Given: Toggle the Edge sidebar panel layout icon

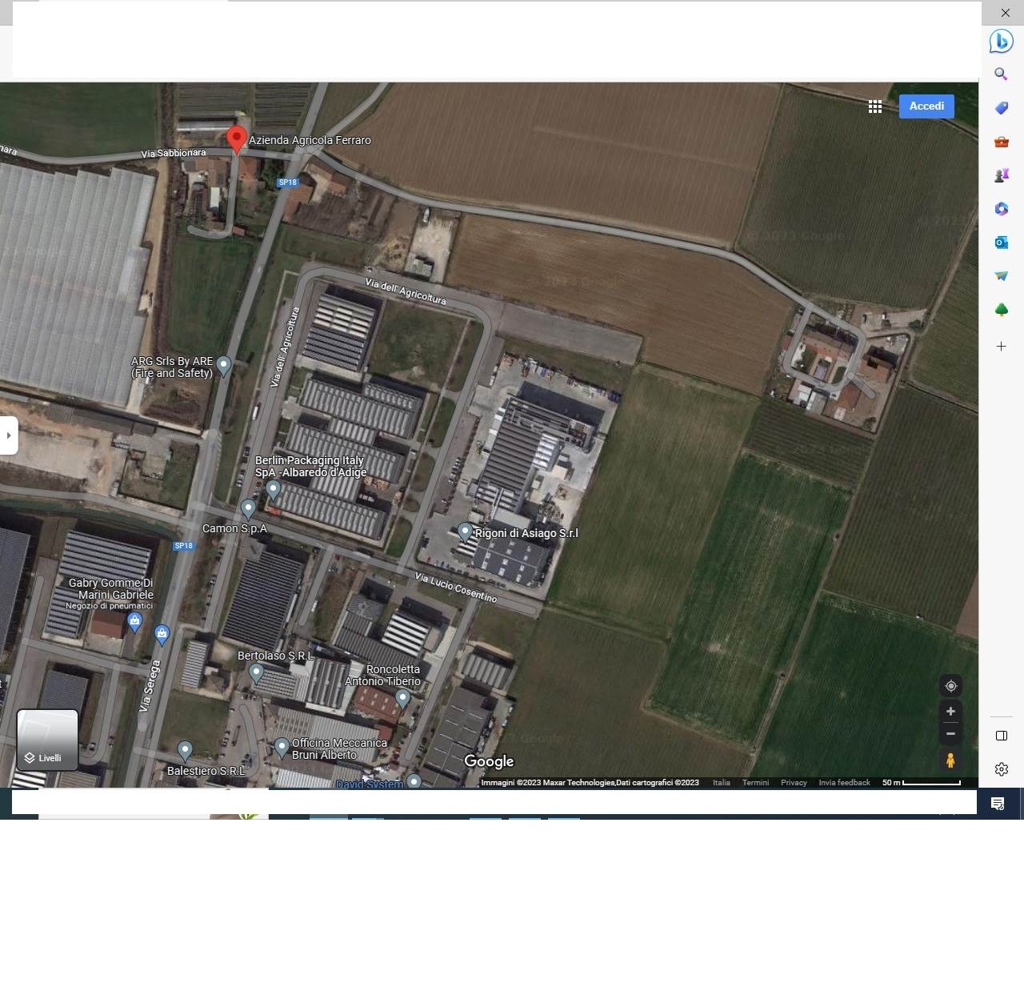Looking at the screenshot, I should click(1001, 736).
